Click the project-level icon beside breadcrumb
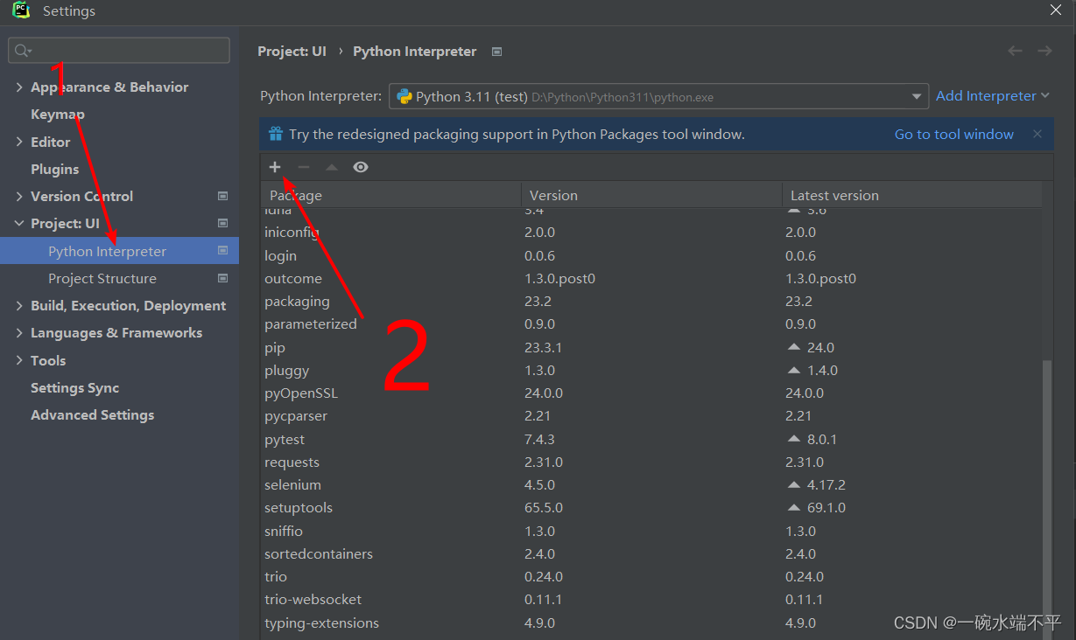Image resolution: width=1076 pixels, height=640 pixels. click(x=496, y=52)
